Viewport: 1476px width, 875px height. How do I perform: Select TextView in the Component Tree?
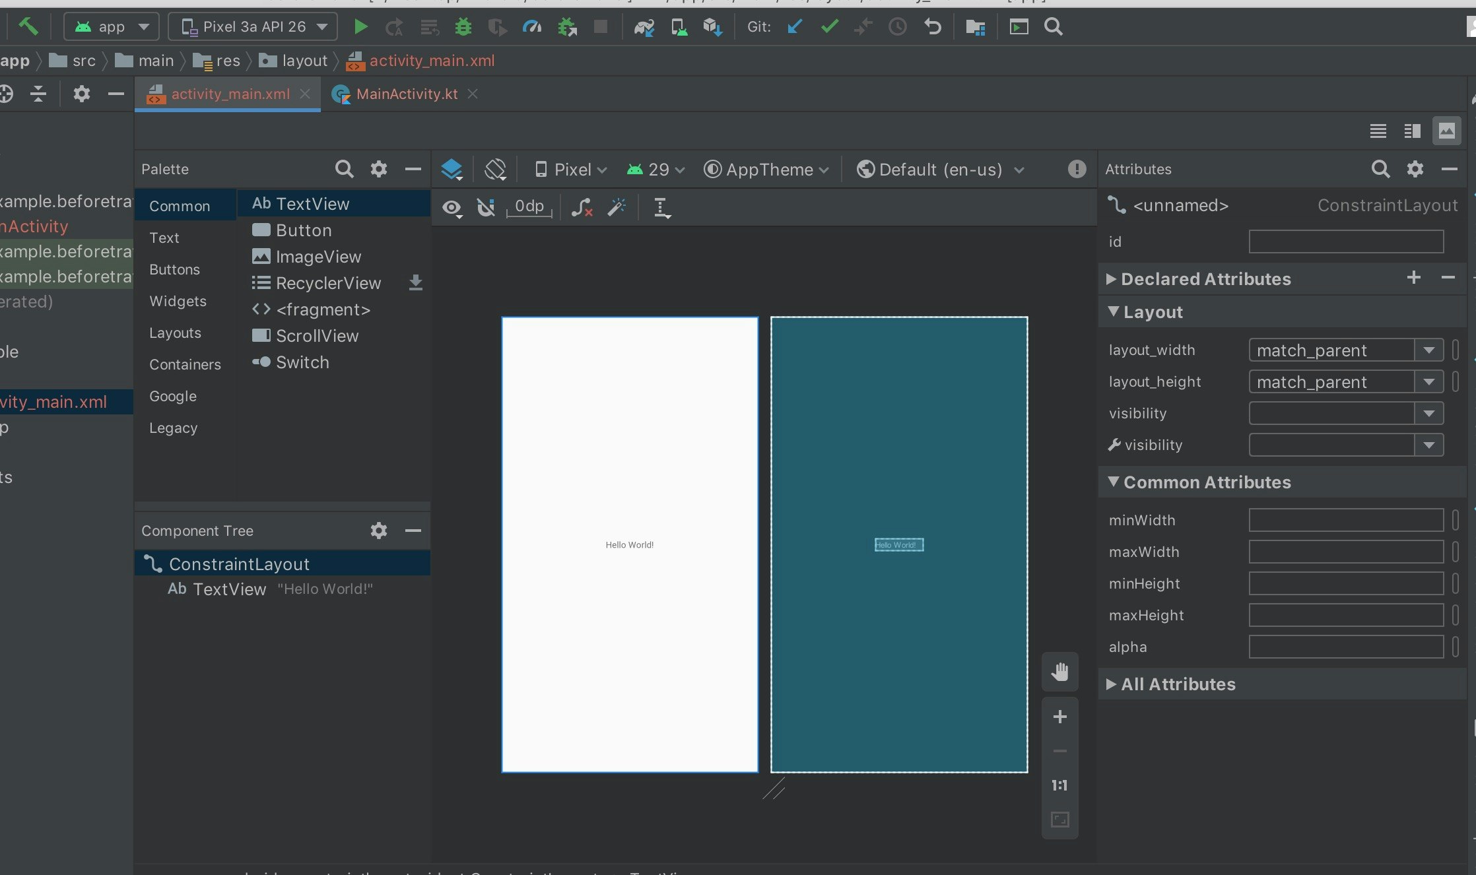click(x=229, y=589)
